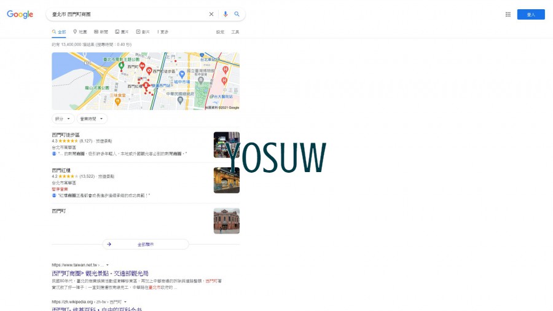Switch to the 影片 (Videos) tab

[143, 32]
